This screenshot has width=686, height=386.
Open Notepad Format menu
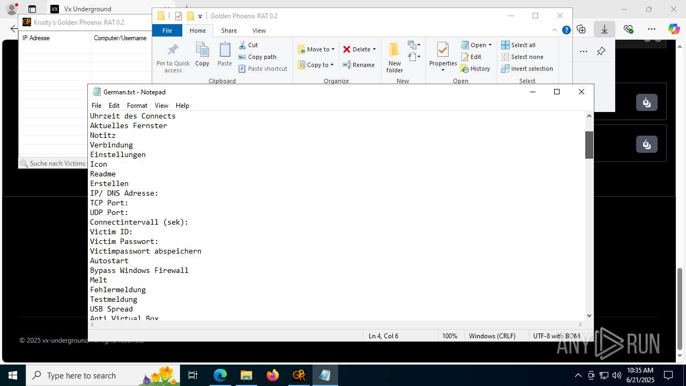137,106
